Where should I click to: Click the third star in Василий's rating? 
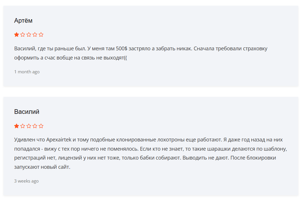pyautogui.click(x=29, y=126)
